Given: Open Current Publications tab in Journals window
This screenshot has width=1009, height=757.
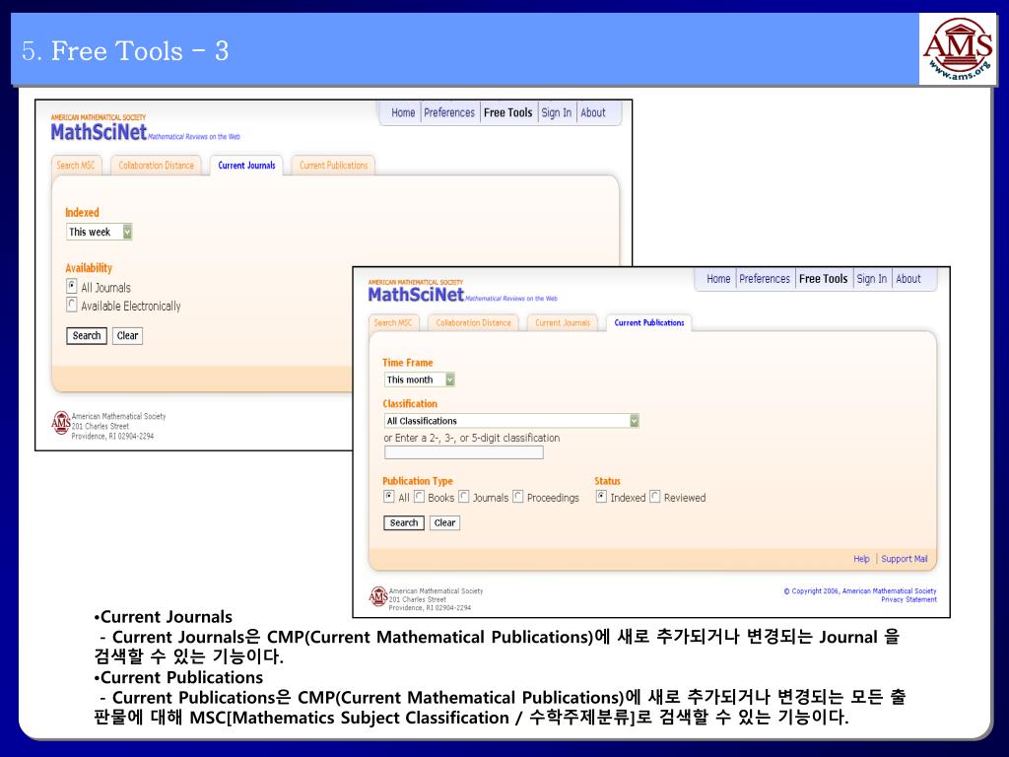Looking at the screenshot, I should (333, 166).
